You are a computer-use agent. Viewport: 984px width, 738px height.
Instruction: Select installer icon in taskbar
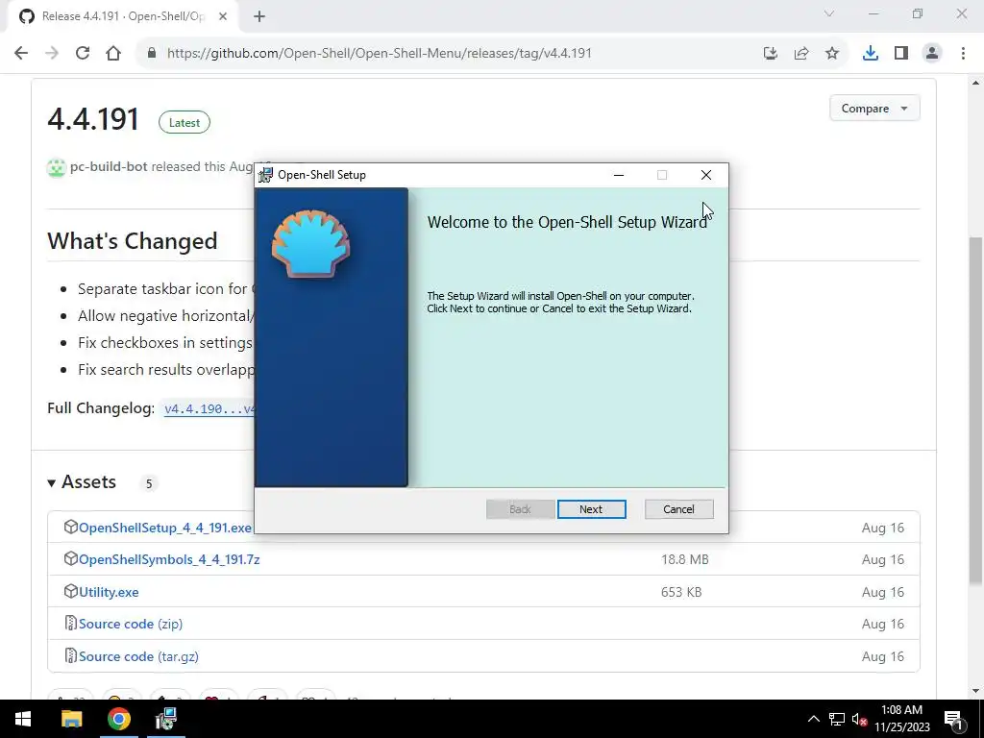165,719
